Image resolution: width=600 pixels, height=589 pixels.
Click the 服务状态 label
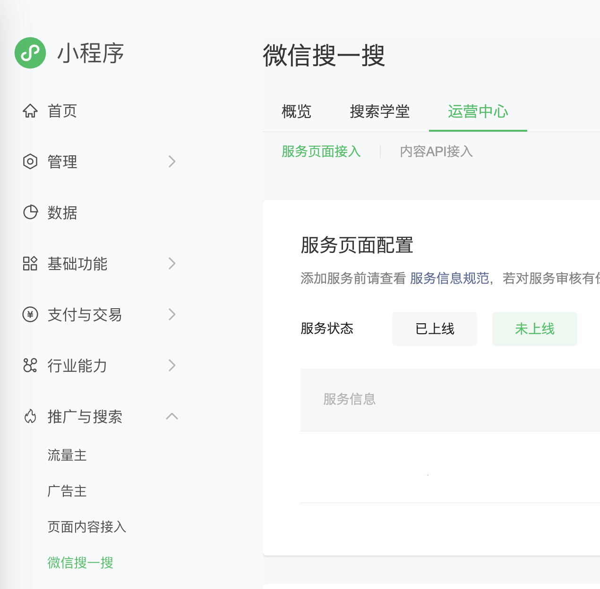(x=327, y=328)
